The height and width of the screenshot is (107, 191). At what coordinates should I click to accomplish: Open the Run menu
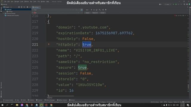(31, 1)
